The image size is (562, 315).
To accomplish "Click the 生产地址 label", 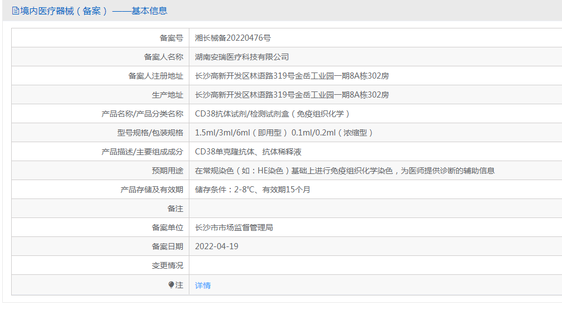I will pyautogui.click(x=168, y=95).
